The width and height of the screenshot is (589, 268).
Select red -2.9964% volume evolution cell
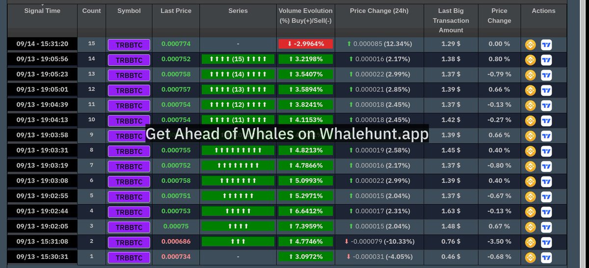point(305,44)
